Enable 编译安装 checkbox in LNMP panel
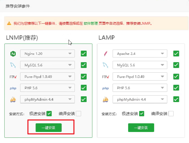Image resolution: width=189 pixels, height=143 pixels. pyautogui.click(x=79, y=114)
